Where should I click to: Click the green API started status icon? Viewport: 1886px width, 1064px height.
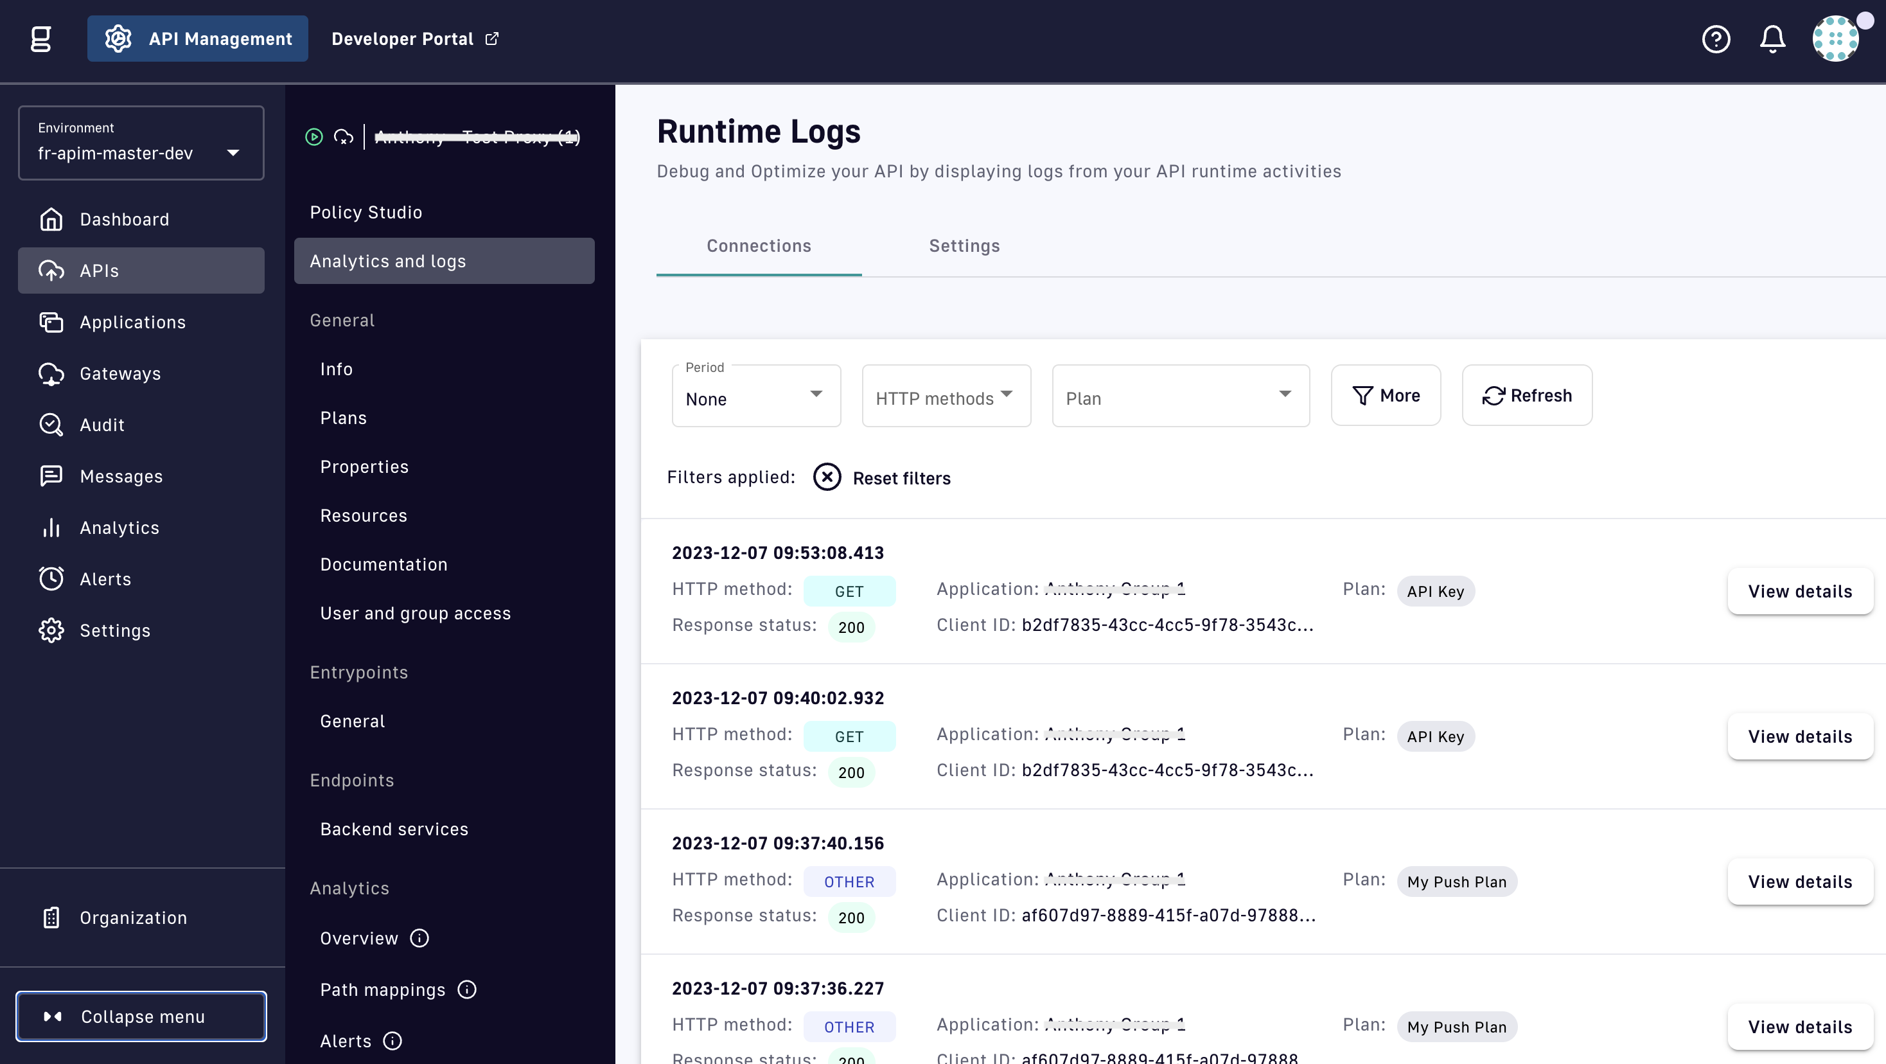pyautogui.click(x=314, y=137)
